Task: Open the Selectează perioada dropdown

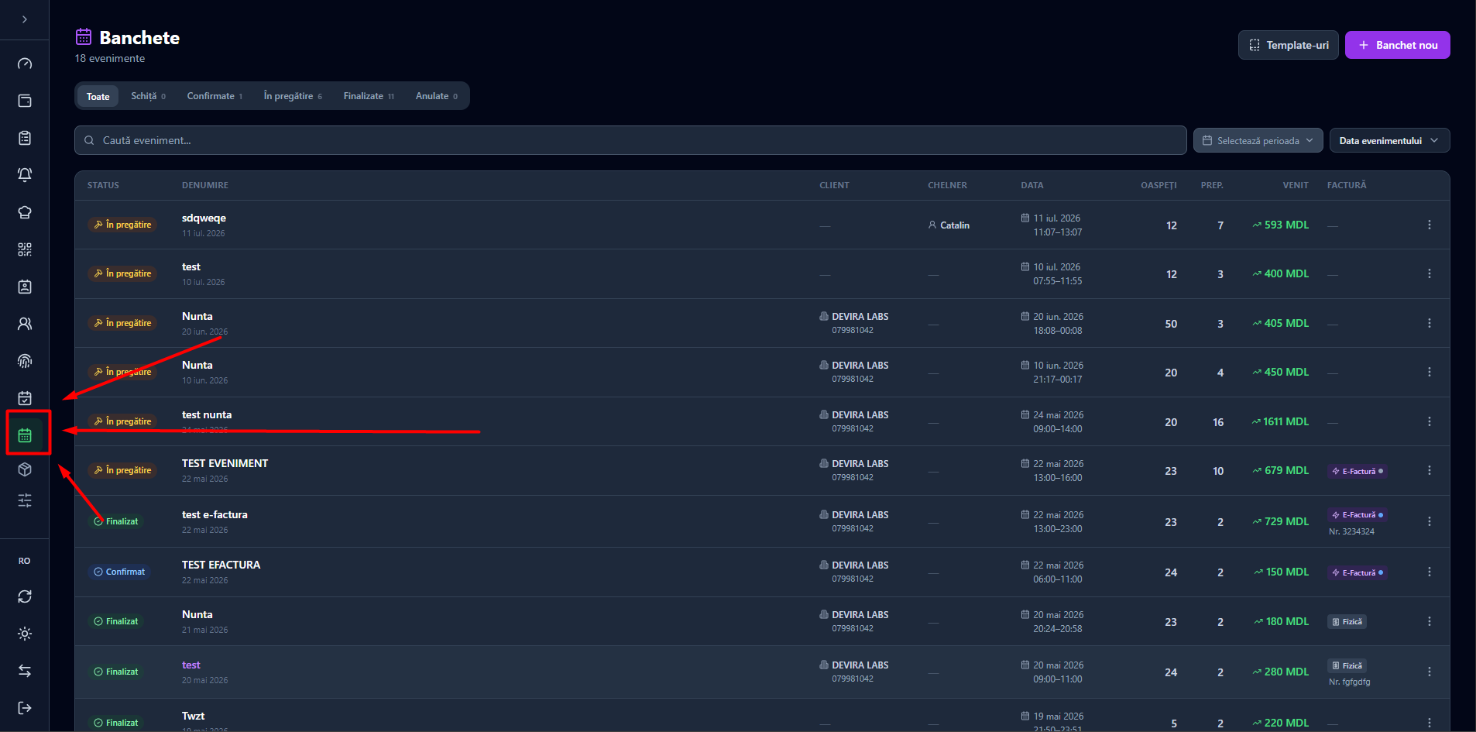Action: tap(1258, 140)
